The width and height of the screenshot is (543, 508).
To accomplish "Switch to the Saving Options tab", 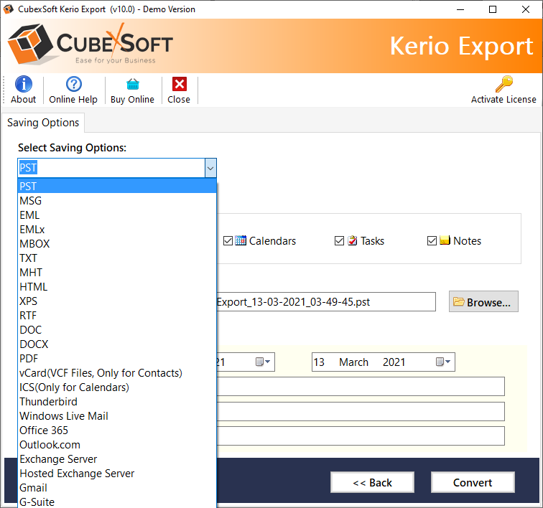I will click(43, 123).
